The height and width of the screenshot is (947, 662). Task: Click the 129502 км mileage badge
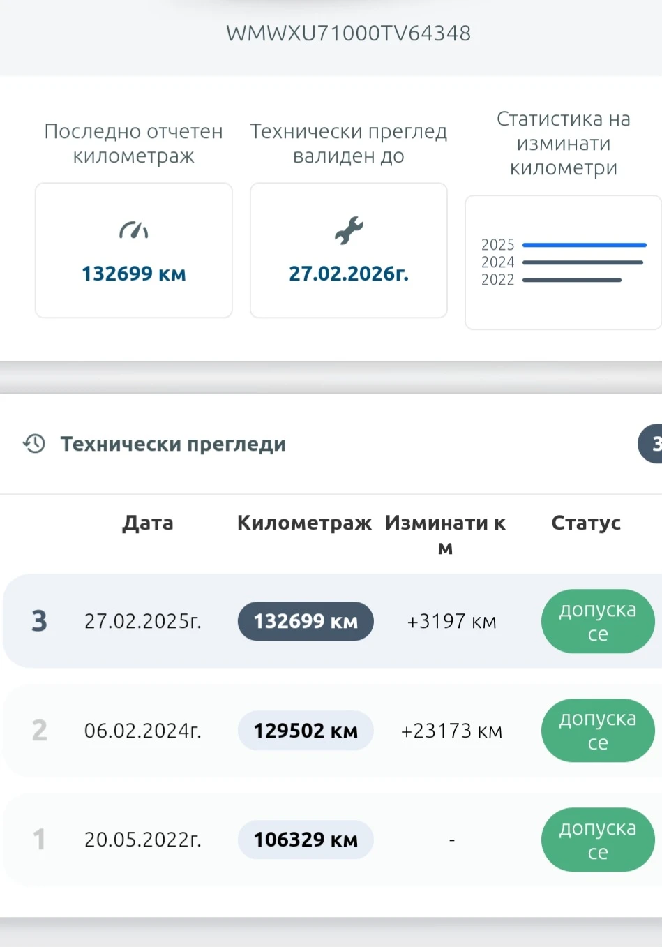coord(306,731)
